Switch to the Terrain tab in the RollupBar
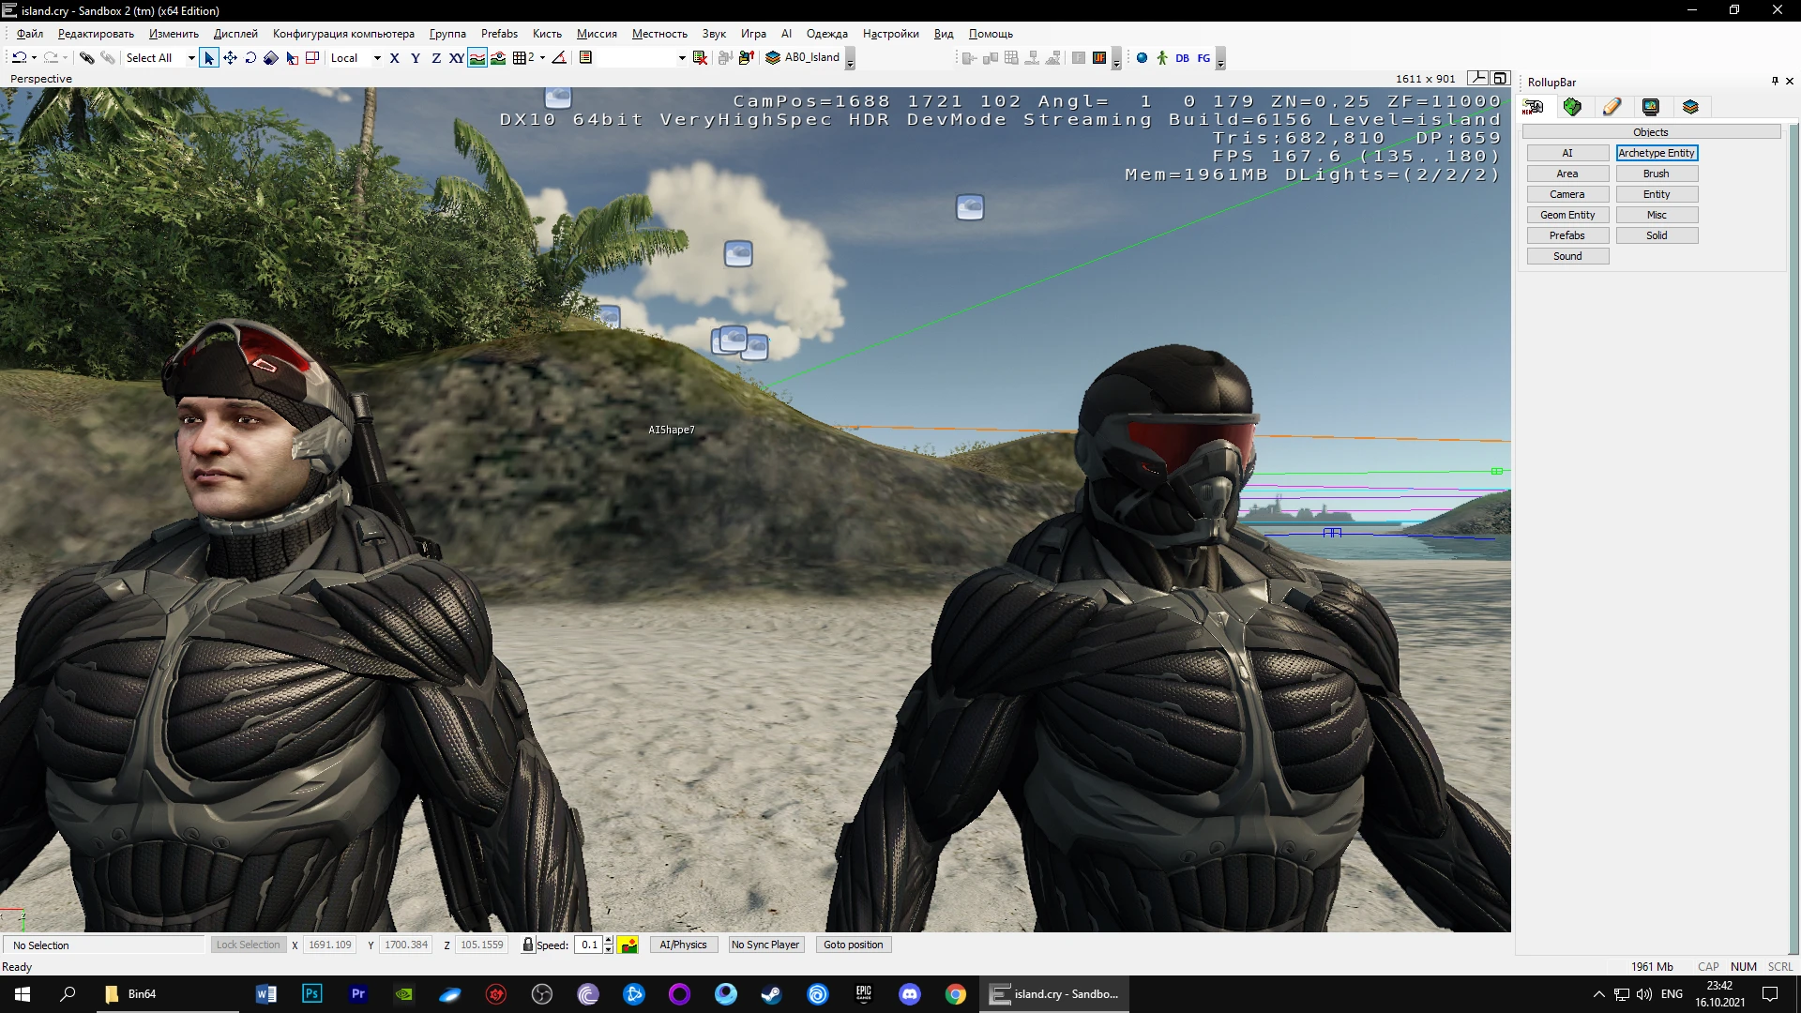The width and height of the screenshot is (1801, 1013). point(1572,107)
